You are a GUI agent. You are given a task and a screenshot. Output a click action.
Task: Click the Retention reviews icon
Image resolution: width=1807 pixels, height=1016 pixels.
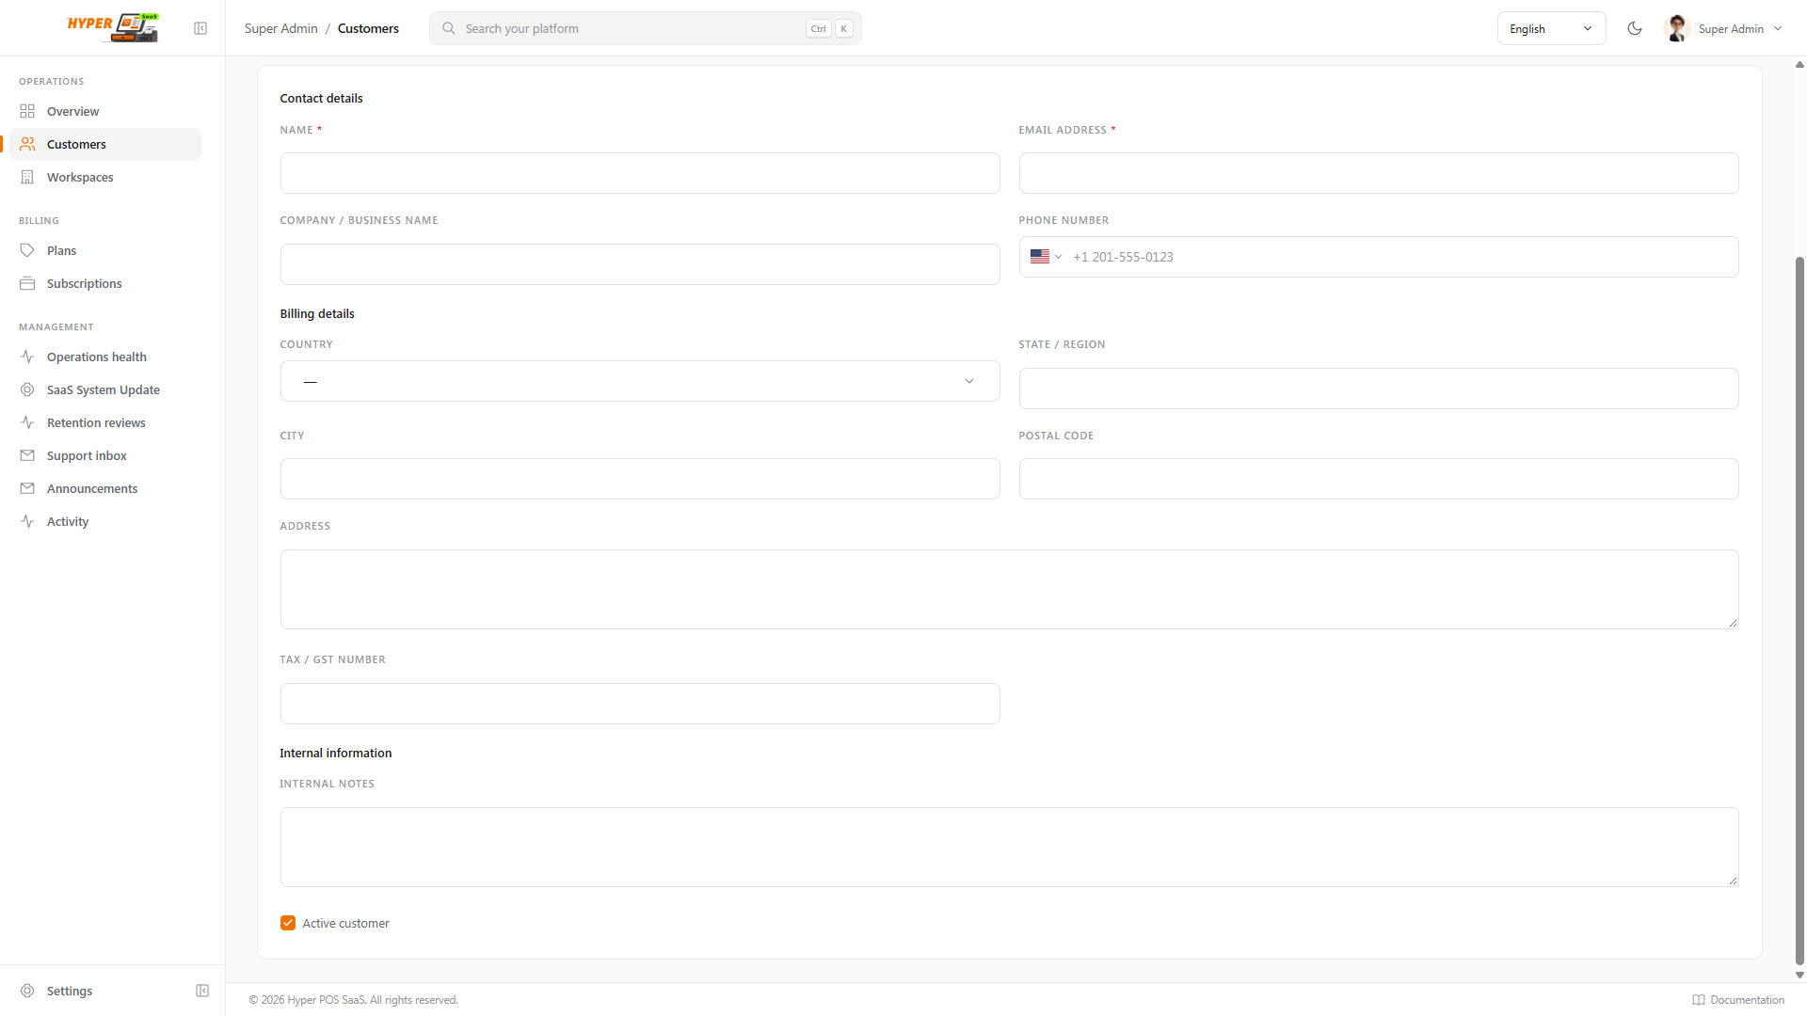tap(27, 422)
